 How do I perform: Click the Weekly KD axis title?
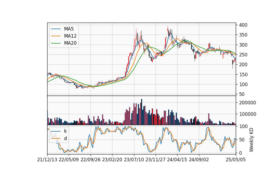(x=251, y=140)
